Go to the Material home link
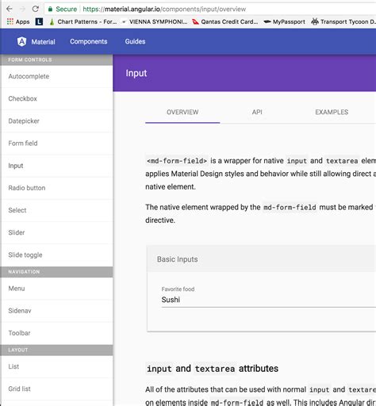 pyautogui.click(x=43, y=42)
